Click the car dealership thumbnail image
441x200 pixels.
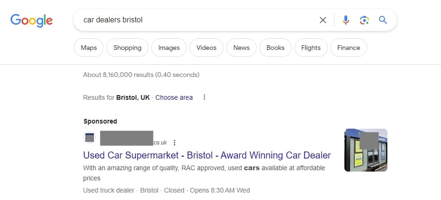point(365,150)
